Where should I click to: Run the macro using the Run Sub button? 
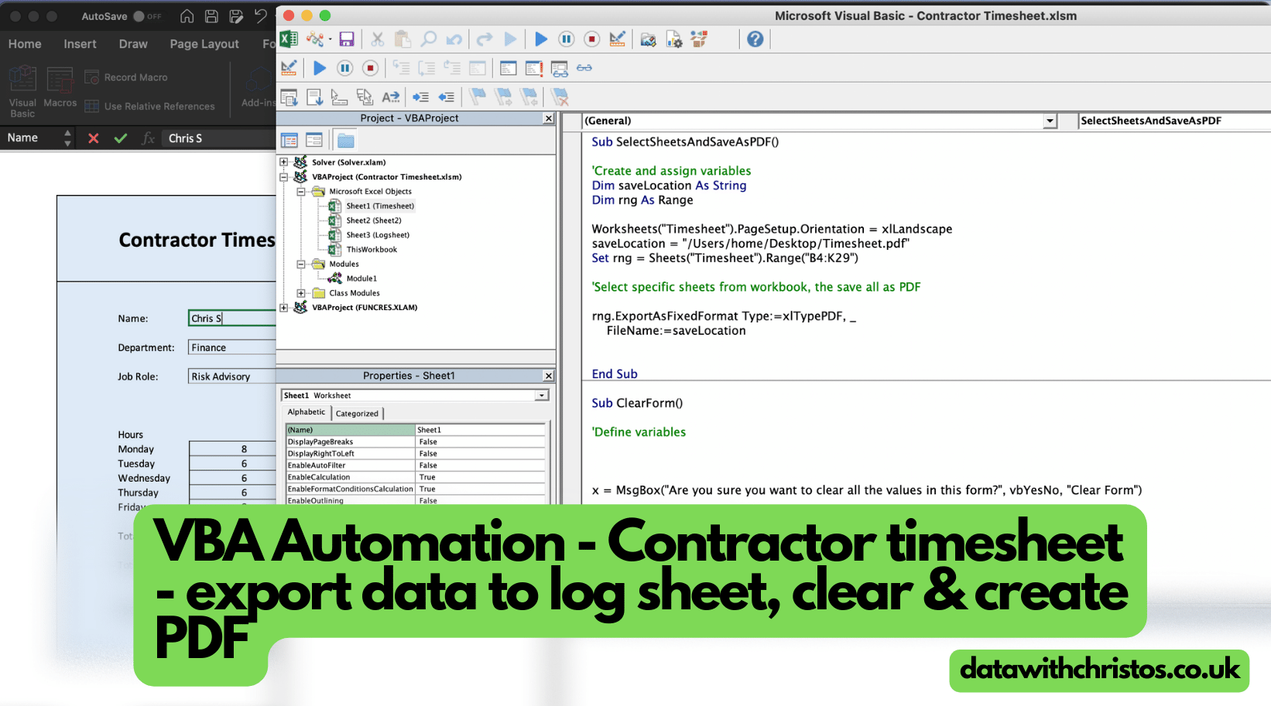click(541, 39)
